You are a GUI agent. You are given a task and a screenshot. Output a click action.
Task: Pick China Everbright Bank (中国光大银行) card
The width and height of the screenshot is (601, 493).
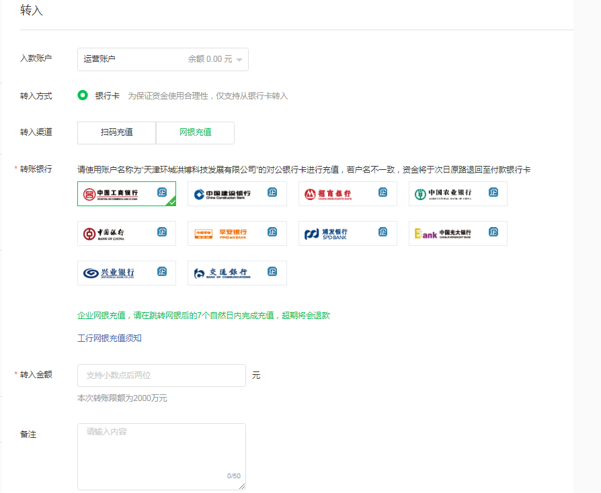coord(458,233)
